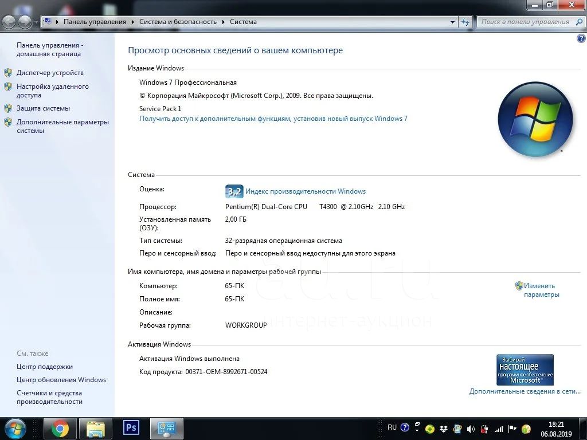Screen dimensions: 587x440
Task: Click Система и безопасность breadcrumb
Action: tap(178, 22)
